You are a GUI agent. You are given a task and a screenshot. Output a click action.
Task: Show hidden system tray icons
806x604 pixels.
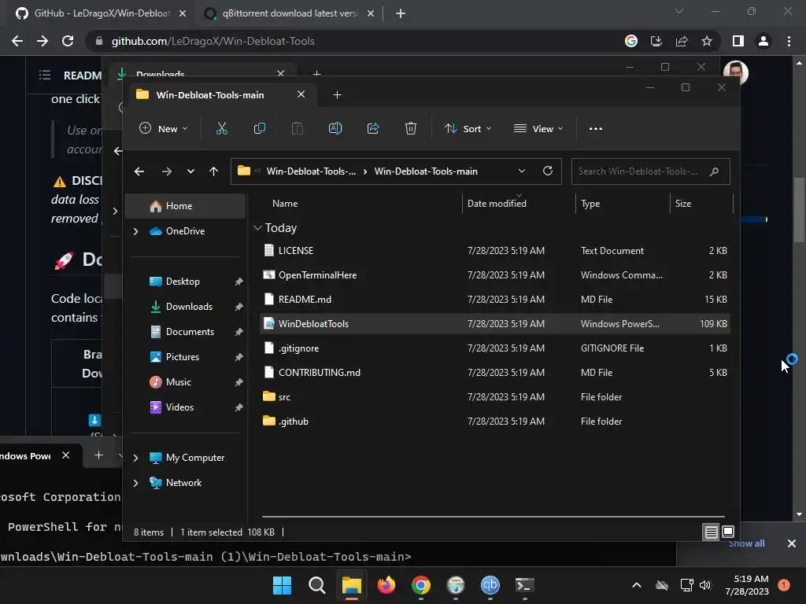pyautogui.click(x=636, y=585)
